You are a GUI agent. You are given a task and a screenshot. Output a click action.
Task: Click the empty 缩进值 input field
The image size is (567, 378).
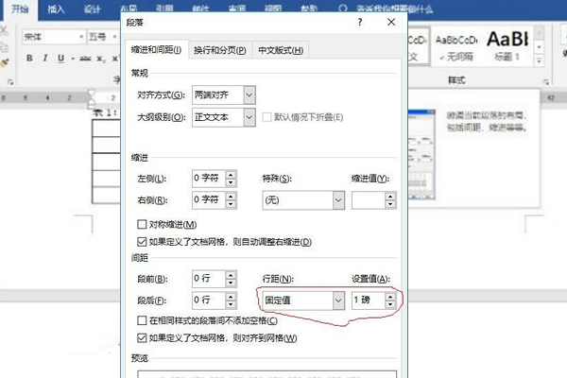tap(369, 200)
